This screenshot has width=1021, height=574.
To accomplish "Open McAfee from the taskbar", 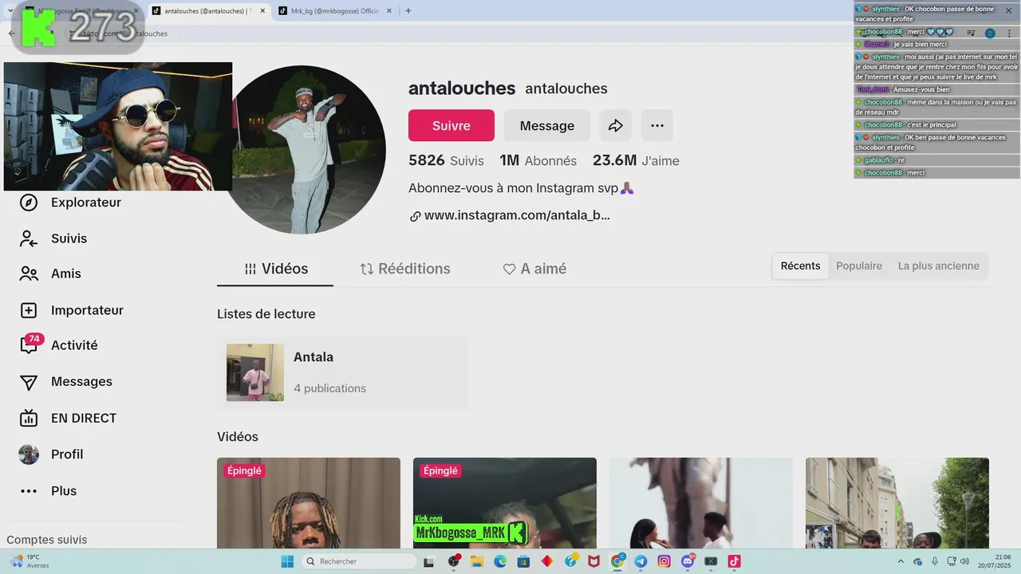I will tap(593, 561).
